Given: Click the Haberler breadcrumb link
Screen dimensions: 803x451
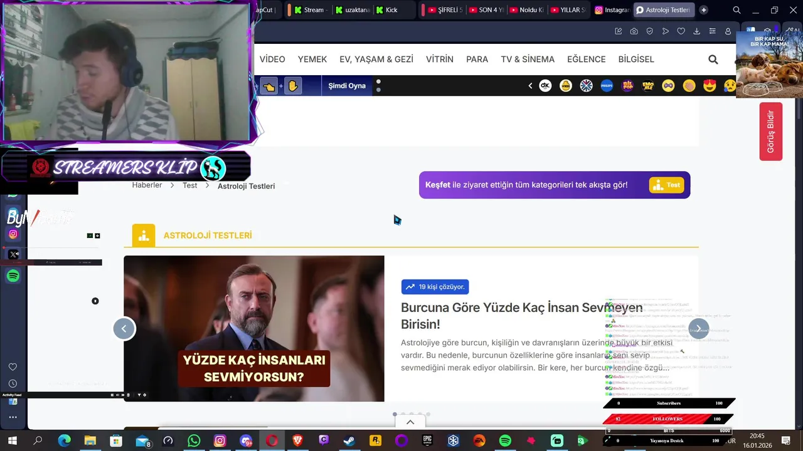Looking at the screenshot, I should [x=147, y=185].
